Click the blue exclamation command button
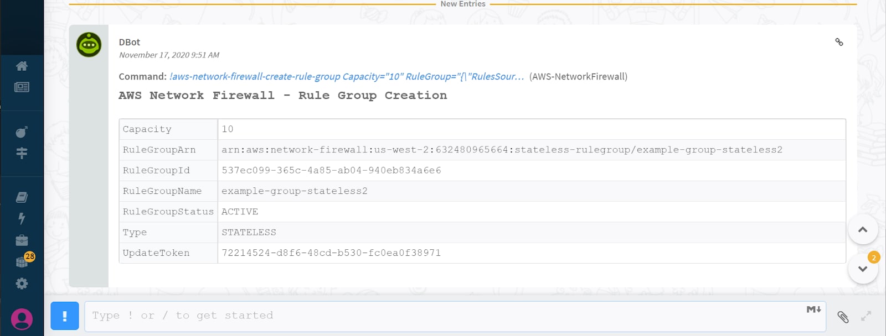Viewport: 886px width, 336px height. tap(65, 316)
